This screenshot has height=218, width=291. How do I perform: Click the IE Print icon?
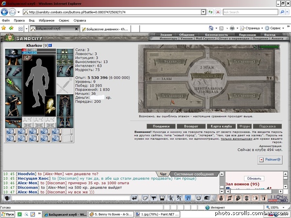point(232,28)
